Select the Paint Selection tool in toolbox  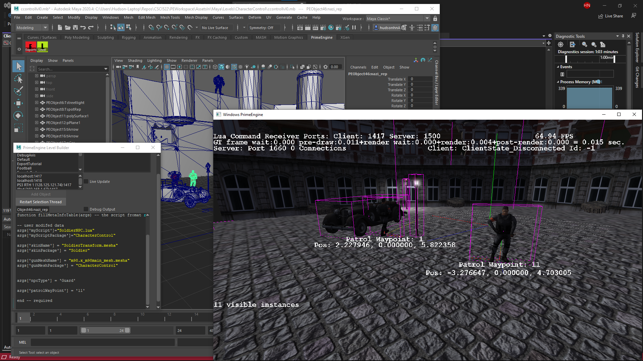coord(19,91)
